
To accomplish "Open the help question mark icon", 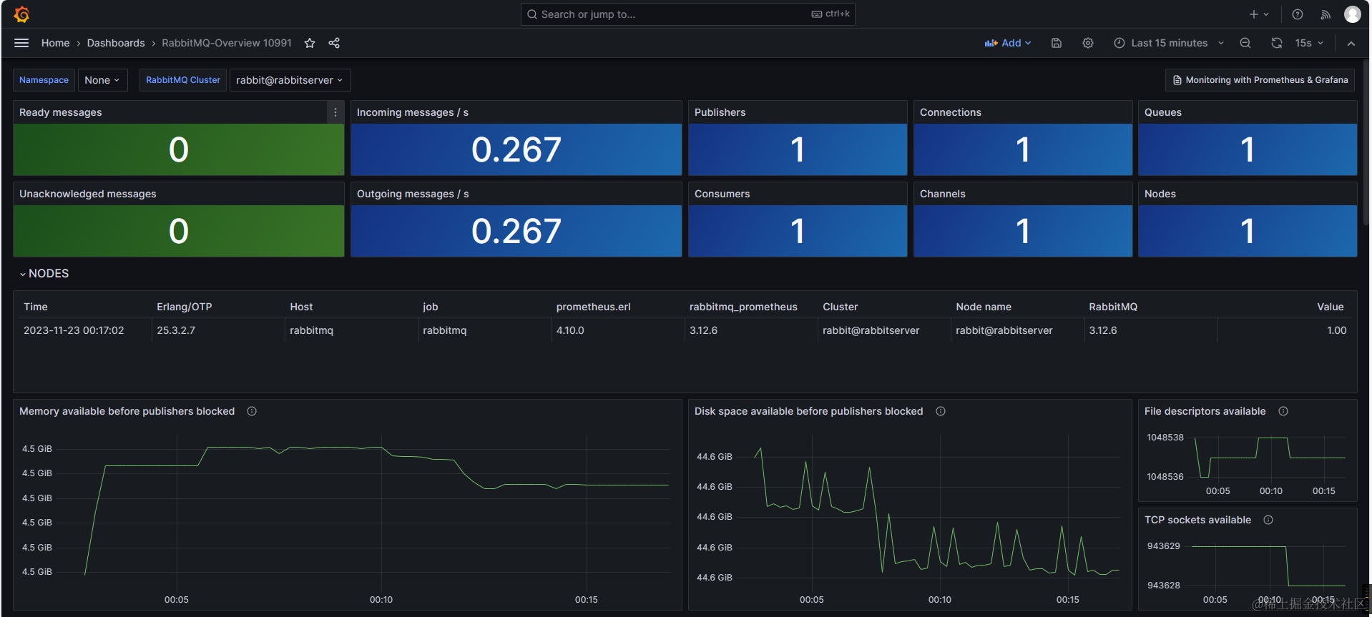I will (x=1298, y=14).
